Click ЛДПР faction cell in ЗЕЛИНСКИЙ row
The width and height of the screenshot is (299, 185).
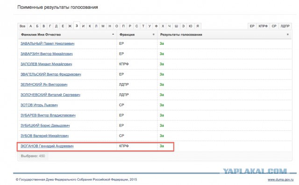(124, 85)
